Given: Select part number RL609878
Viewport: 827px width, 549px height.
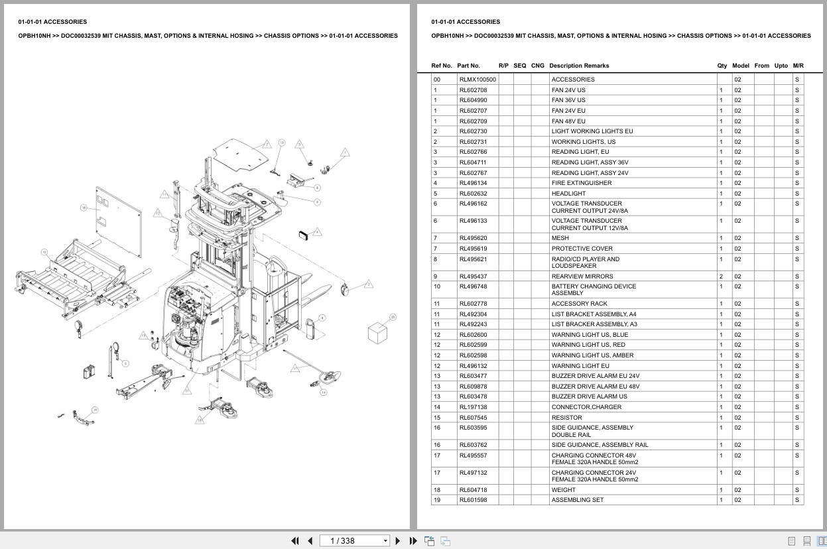Looking at the screenshot, I should (473, 387).
